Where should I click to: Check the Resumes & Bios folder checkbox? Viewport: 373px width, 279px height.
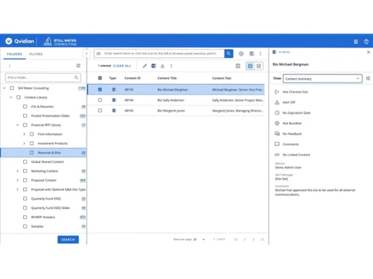(31, 153)
